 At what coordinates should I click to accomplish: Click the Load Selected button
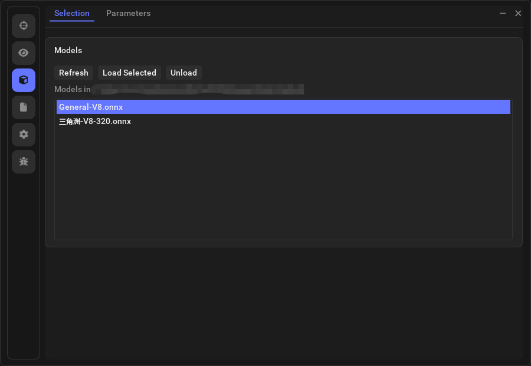129,73
